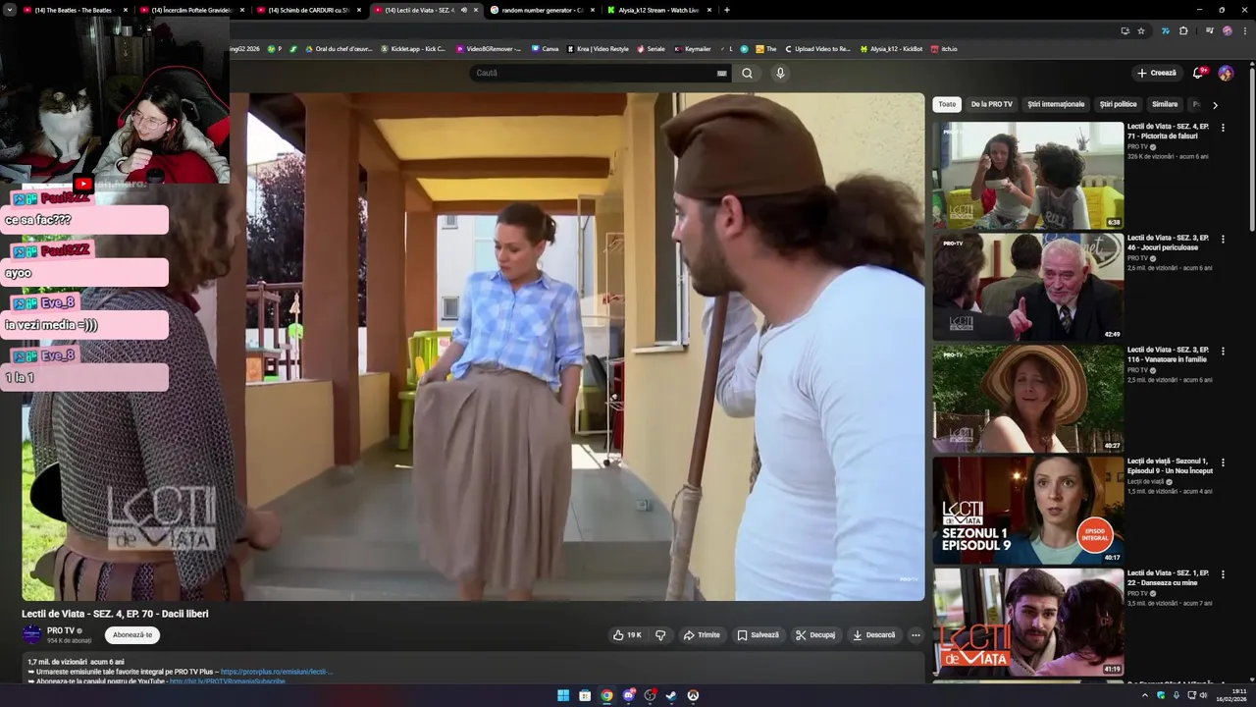Viewport: 1256px width, 707px height.
Task: Open Discord from taskbar
Action: point(628,695)
